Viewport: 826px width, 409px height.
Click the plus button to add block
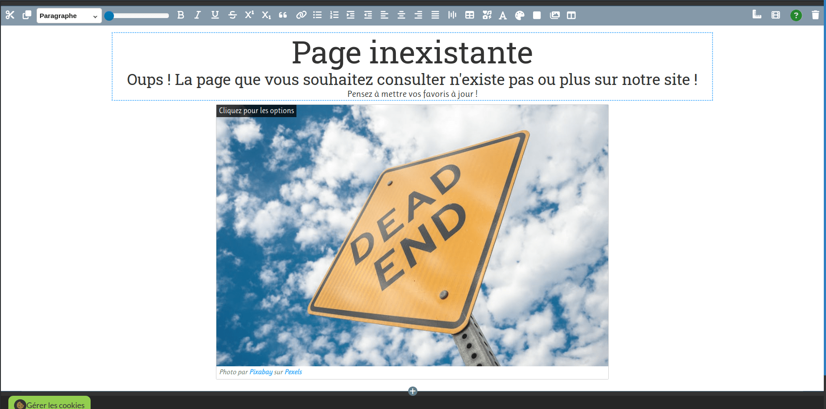[413, 391]
